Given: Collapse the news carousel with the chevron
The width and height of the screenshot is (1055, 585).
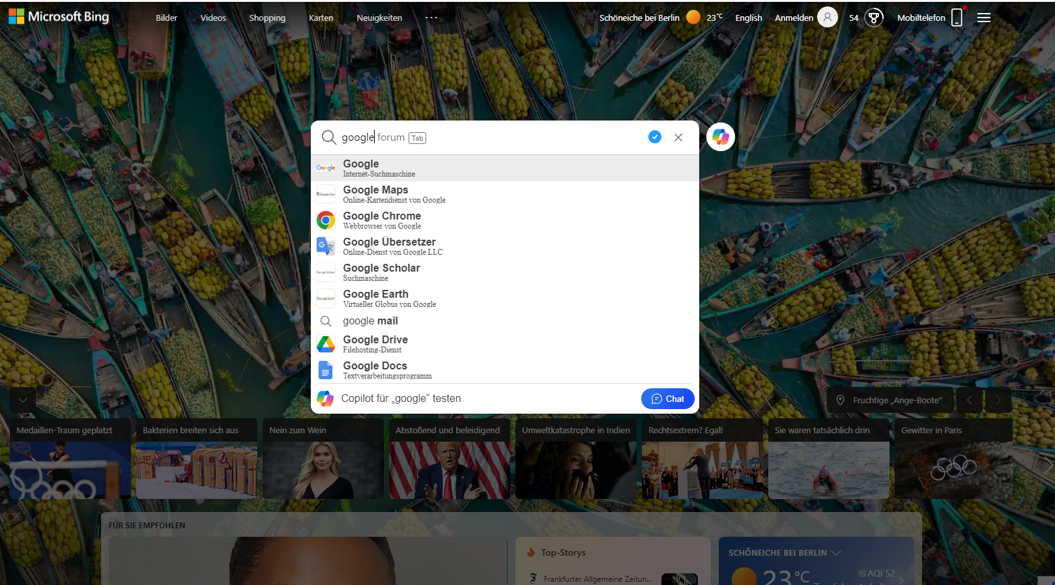Looking at the screenshot, I should point(23,400).
